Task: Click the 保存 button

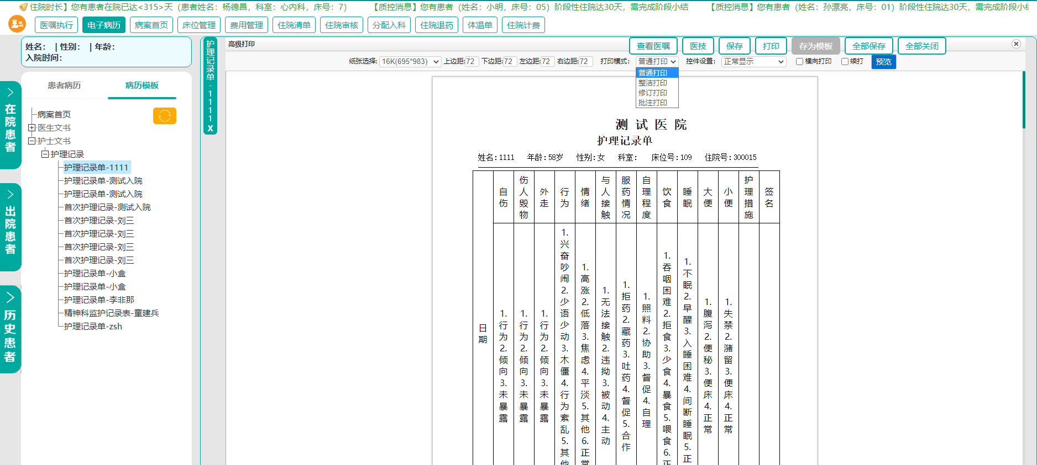Action: (x=735, y=46)
